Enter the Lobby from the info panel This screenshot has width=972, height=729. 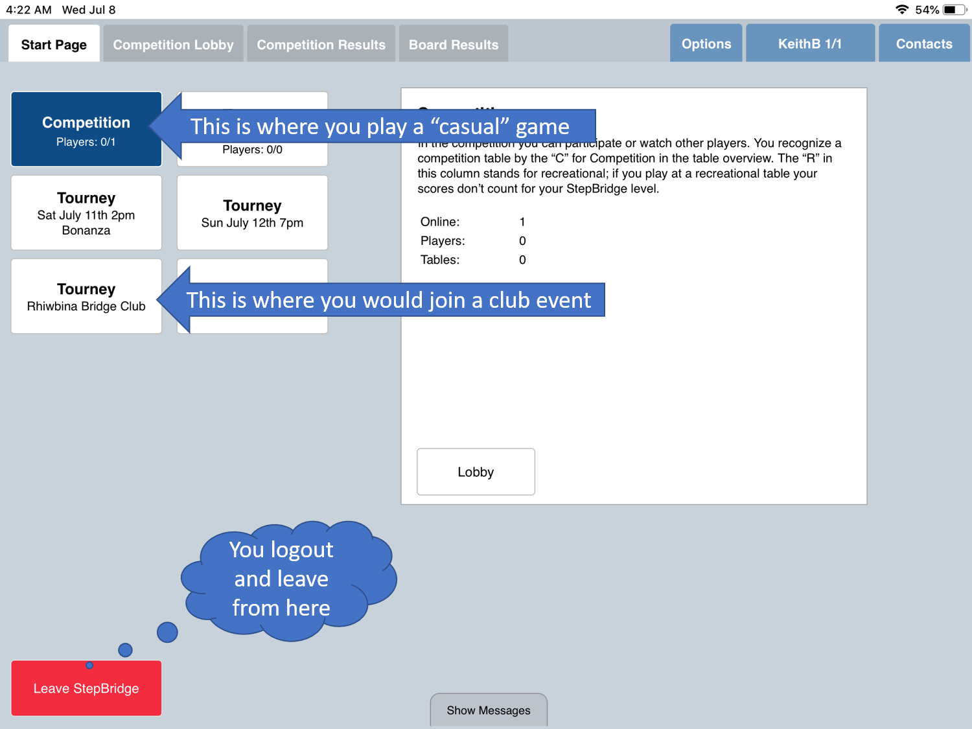(x=476, y=472)
